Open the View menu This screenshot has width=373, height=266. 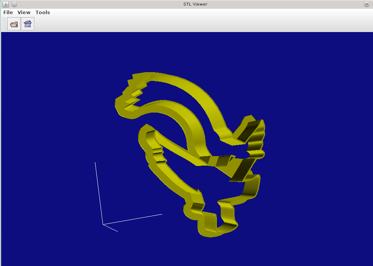pos(24,12)
